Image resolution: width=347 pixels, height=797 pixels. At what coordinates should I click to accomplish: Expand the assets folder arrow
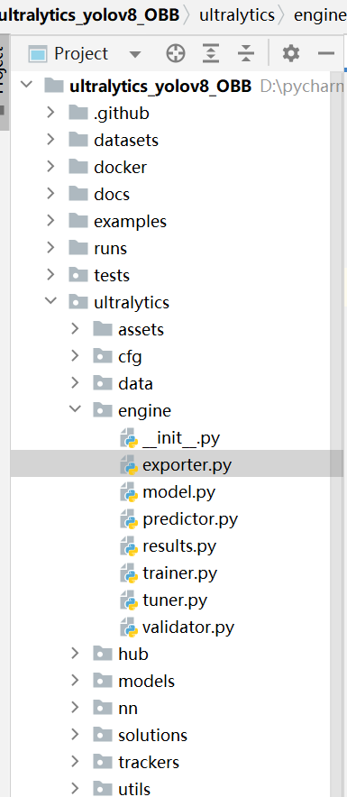point(75,329)
